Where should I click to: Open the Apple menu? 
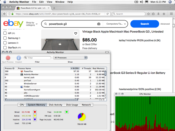point(5,2)
